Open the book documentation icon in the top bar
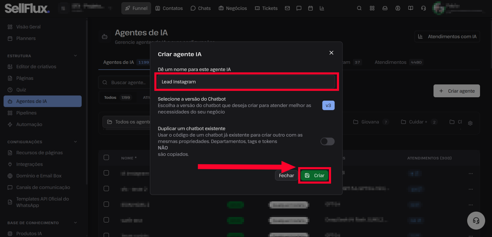This screenshot has width=492, height=237. pyautogui.click(x=411, y=8)
